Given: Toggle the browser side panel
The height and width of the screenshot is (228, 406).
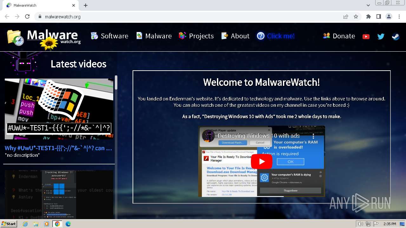Looking at the screenshot, I should click(378, 16).
